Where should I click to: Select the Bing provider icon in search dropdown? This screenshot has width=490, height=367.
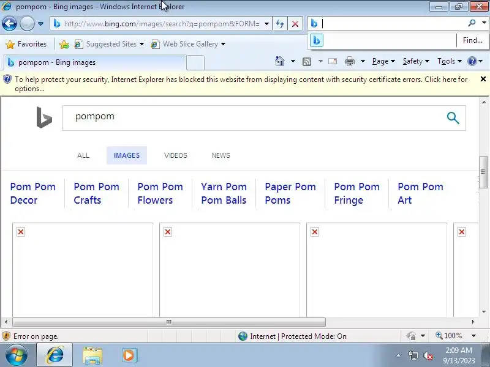tap(316, 40)
